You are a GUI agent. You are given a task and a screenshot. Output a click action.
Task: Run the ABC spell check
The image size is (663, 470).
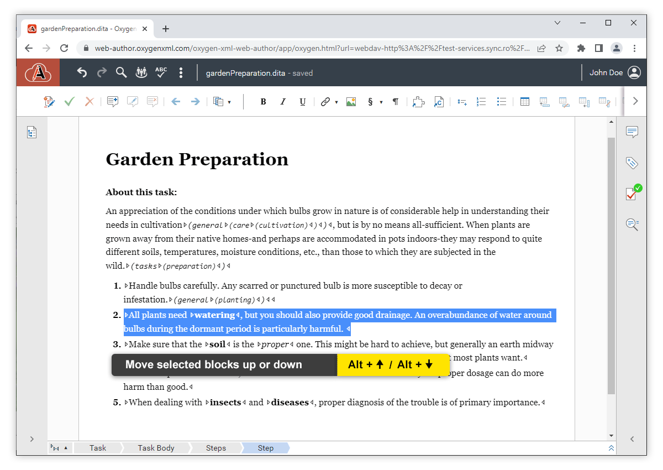coord(161,72)
